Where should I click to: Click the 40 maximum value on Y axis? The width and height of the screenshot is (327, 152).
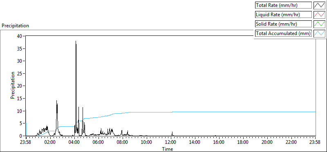click(x=19, y=36)
